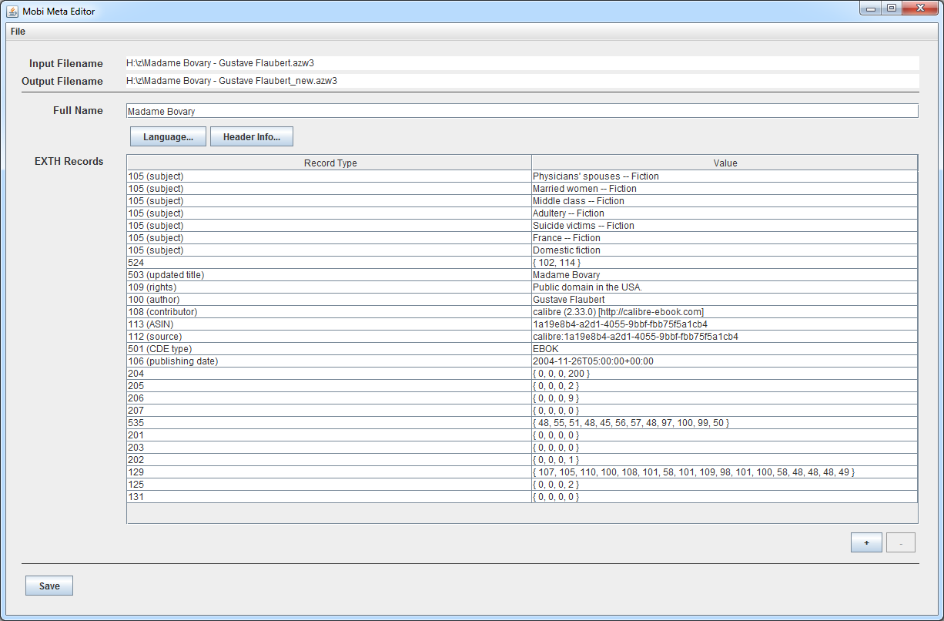
Task: Focus the Full Name text field
Action: (x=522, y=111)
